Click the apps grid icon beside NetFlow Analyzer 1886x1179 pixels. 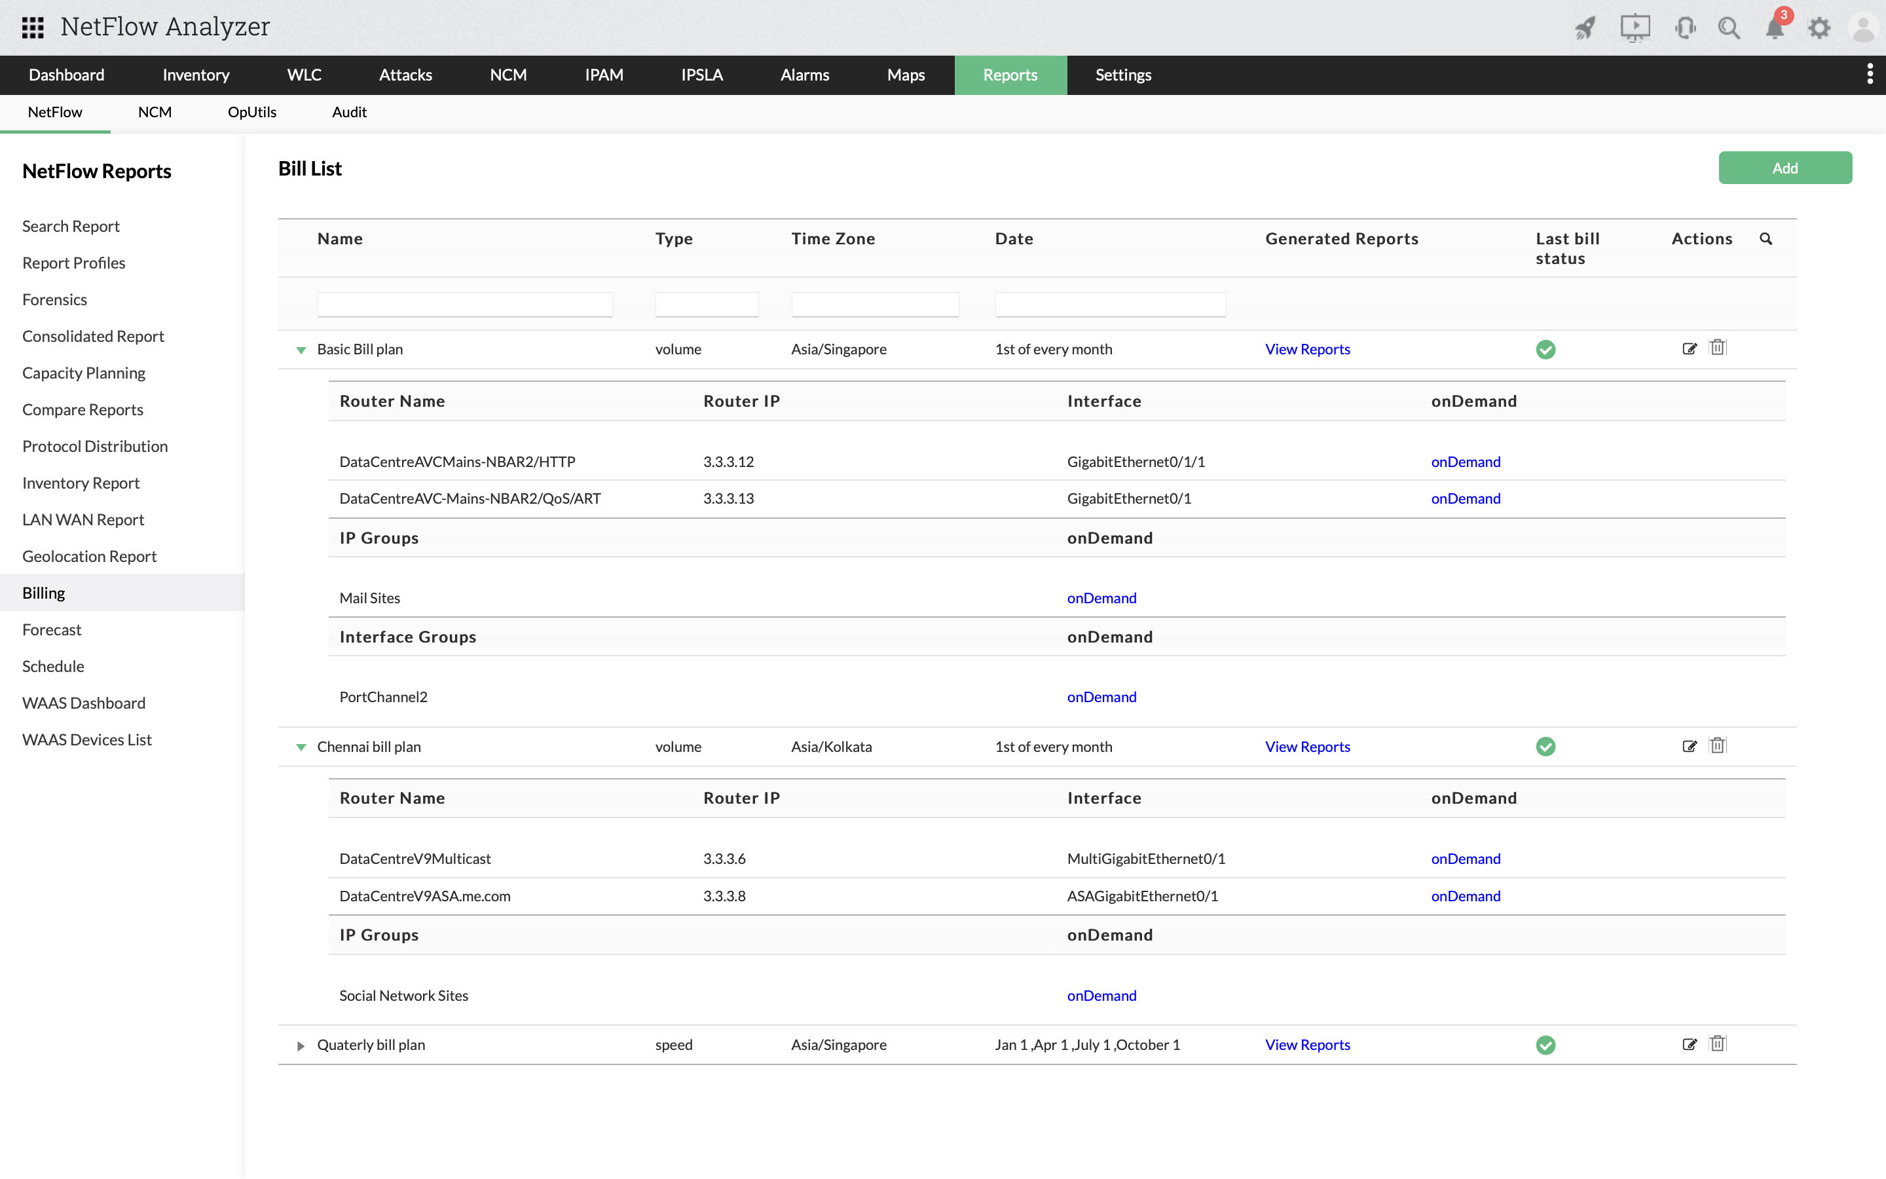(32, 26)
